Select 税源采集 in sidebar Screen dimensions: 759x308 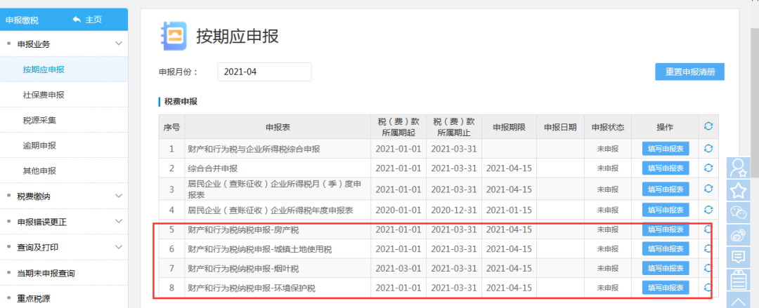click(64, 120)
